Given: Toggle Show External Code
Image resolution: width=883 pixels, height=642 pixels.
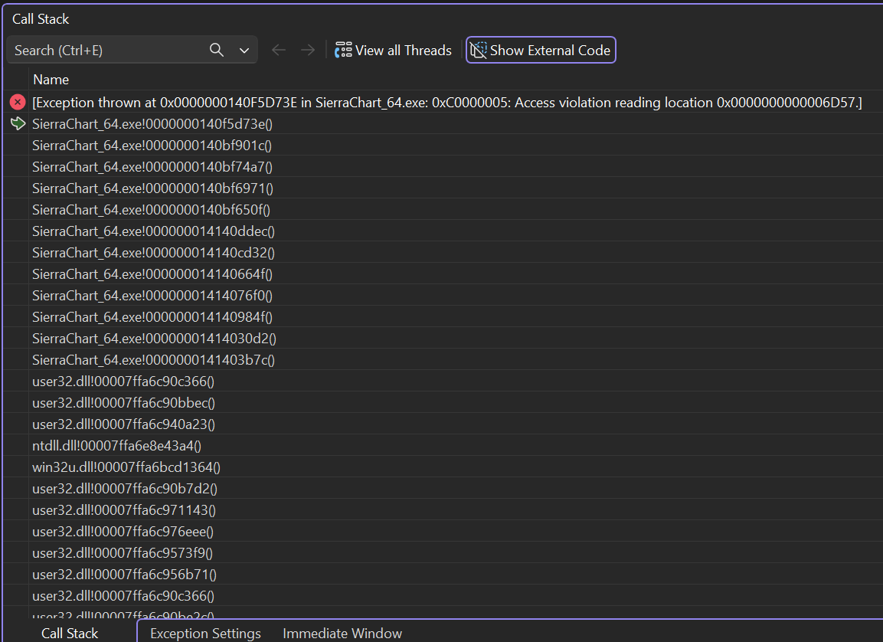Looking at the screenshot, I should 541,50.
